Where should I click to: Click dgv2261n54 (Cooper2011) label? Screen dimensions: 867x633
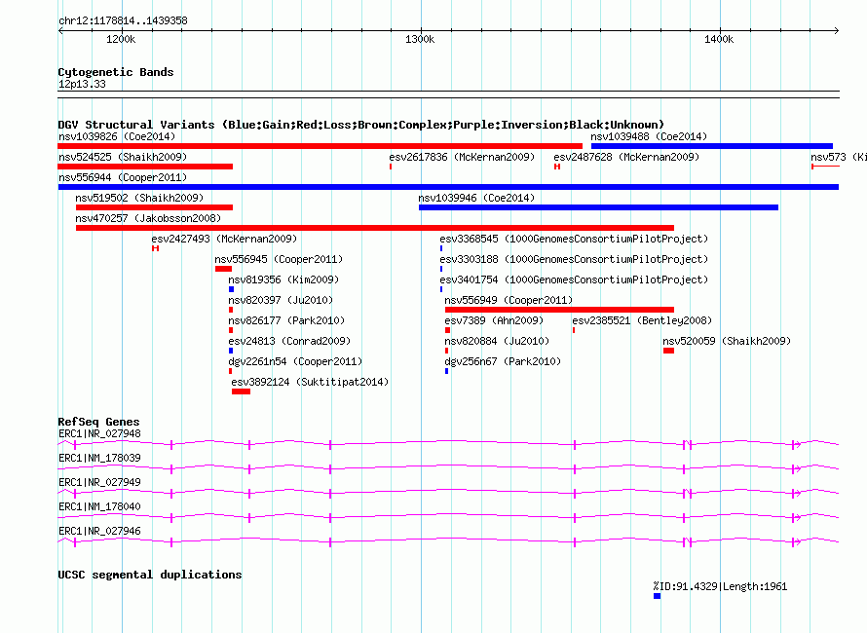click(295, 361)
